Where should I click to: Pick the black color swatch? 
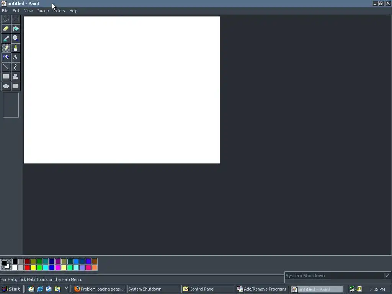point(15,261)
